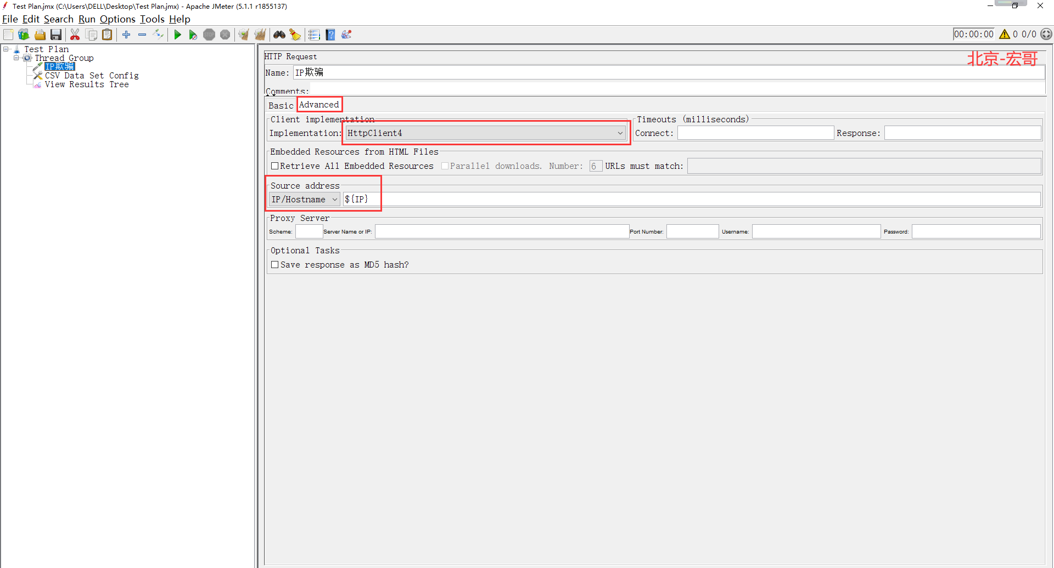Click the proxy Username field
The width and height of the screenshot is (1054, 568).
coord(816,231)
